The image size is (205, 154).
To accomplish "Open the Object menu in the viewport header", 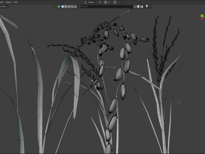I will (x=9, y=2).
